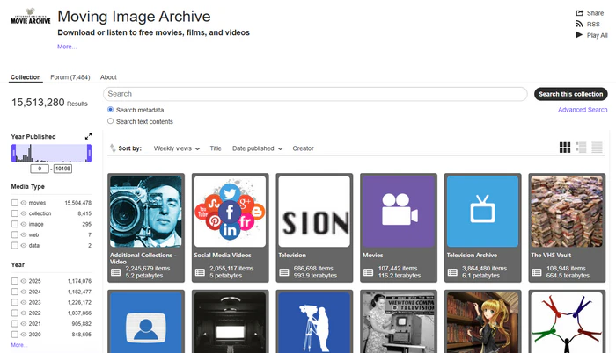Show only collection eye icon
The height and width of the screenshot is (353, 616).
tap(24, 213)
